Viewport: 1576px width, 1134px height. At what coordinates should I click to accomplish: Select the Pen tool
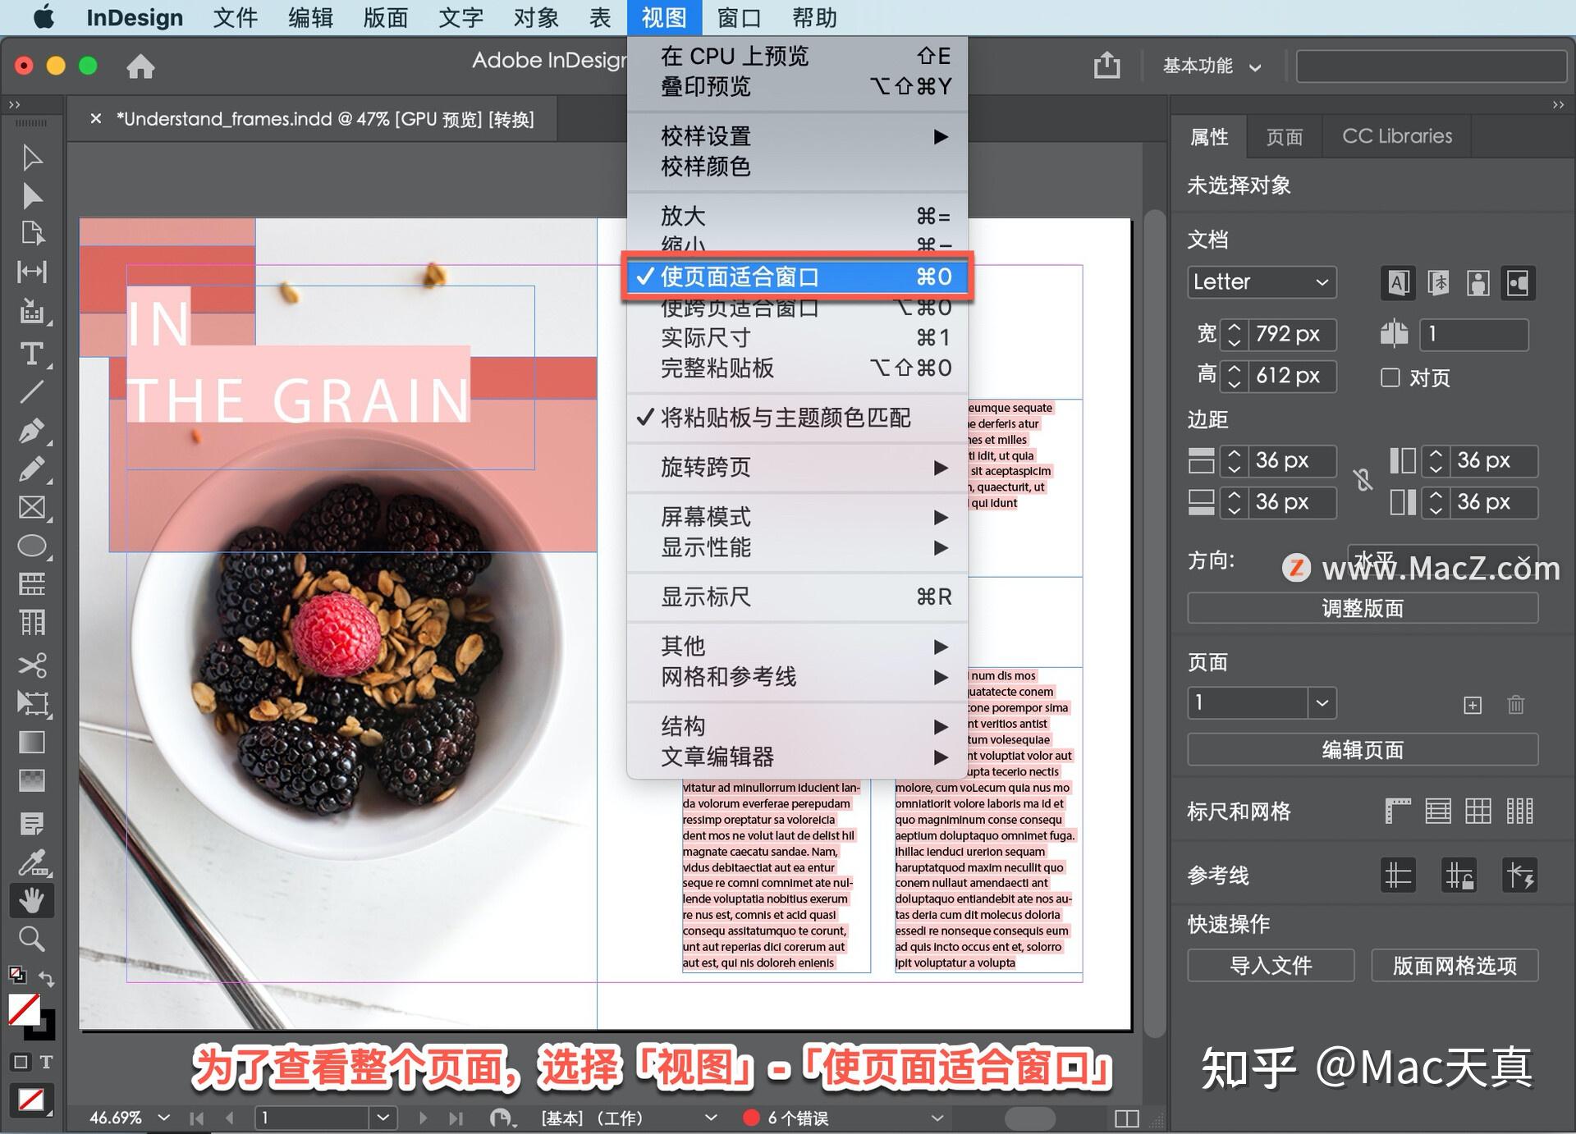[33, 430]
